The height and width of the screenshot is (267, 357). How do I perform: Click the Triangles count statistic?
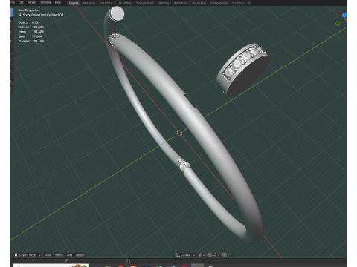pyautogui.click(x=31, y=41)
